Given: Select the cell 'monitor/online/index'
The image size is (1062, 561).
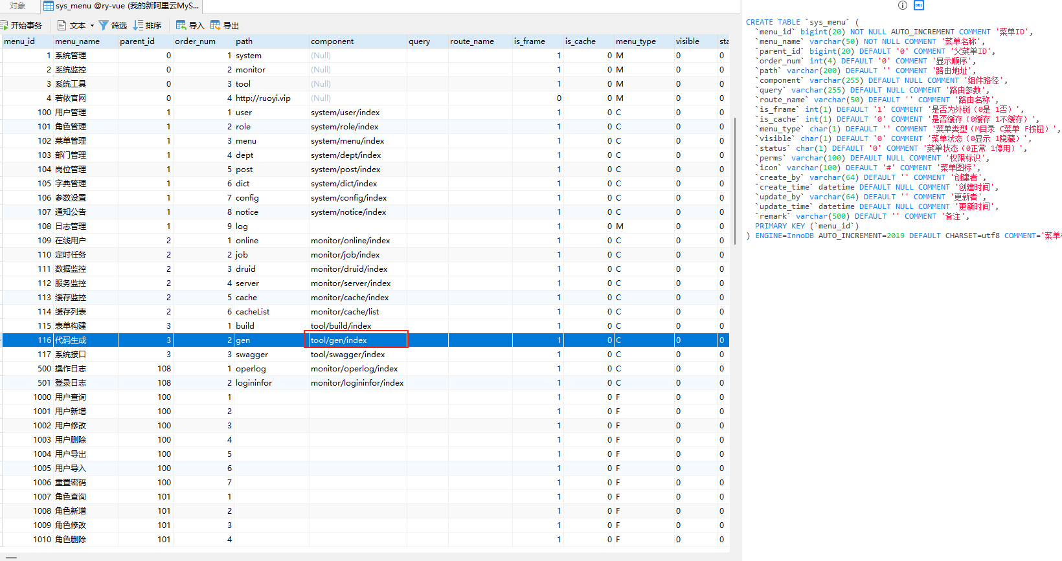Looking at the screenshot, I should [x=357, y=240].
